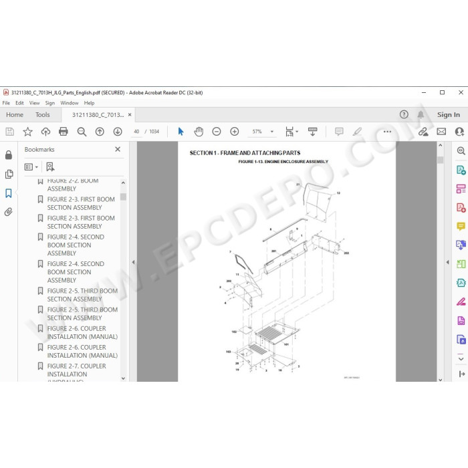Image resolution: width=468 pixels, height=468 pixels.
Task: Select the Highlight text pen tool
Action: coord(357,132)
